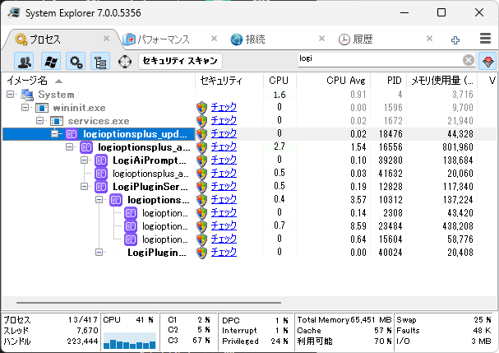Toggle show users' processes icon
This screenshot has height=353, width=499.
[x=25, y=61]
